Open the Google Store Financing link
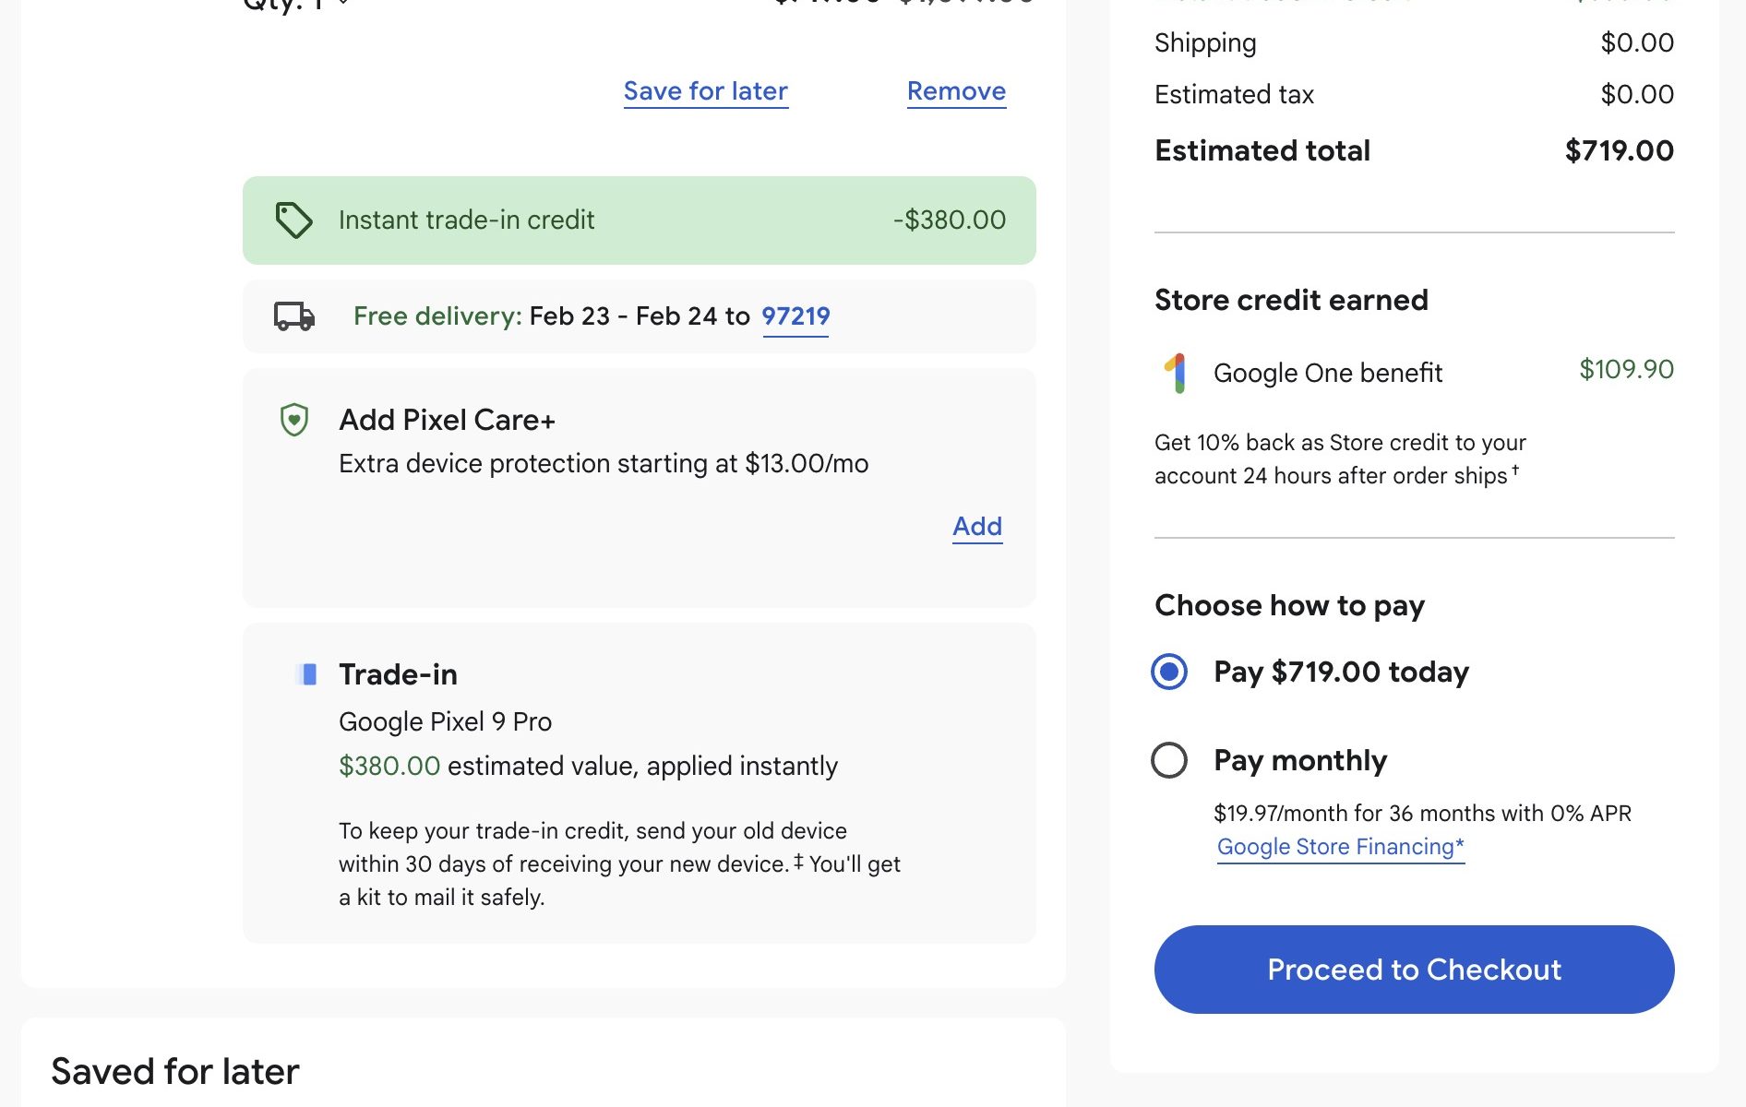The width and height of the screenshot is (1746, 1107). pos(1340,847)
